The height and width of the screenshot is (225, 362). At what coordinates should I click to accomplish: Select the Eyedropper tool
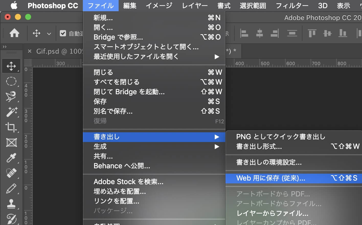click(x=11, y=158)
